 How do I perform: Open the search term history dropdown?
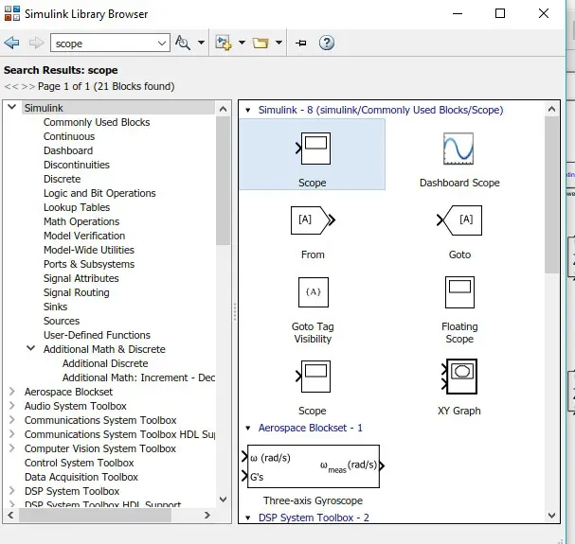pos(162,44)
